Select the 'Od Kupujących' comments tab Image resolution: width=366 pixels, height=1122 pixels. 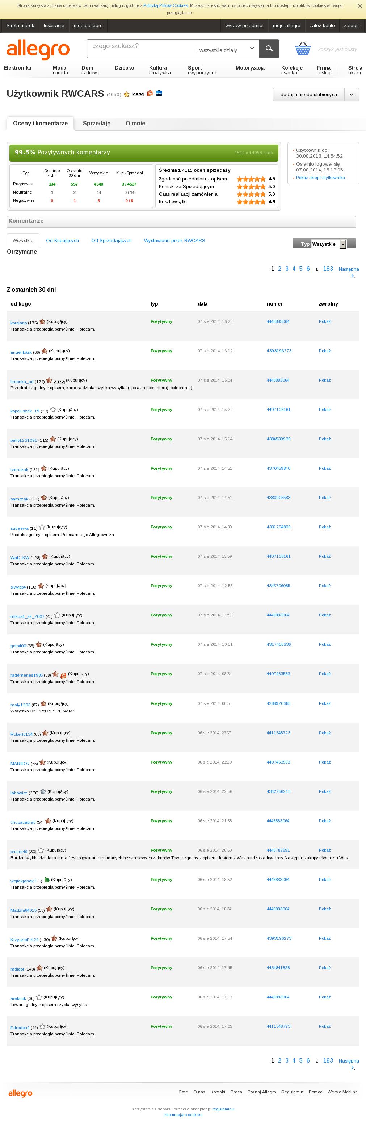pos(62,240)
